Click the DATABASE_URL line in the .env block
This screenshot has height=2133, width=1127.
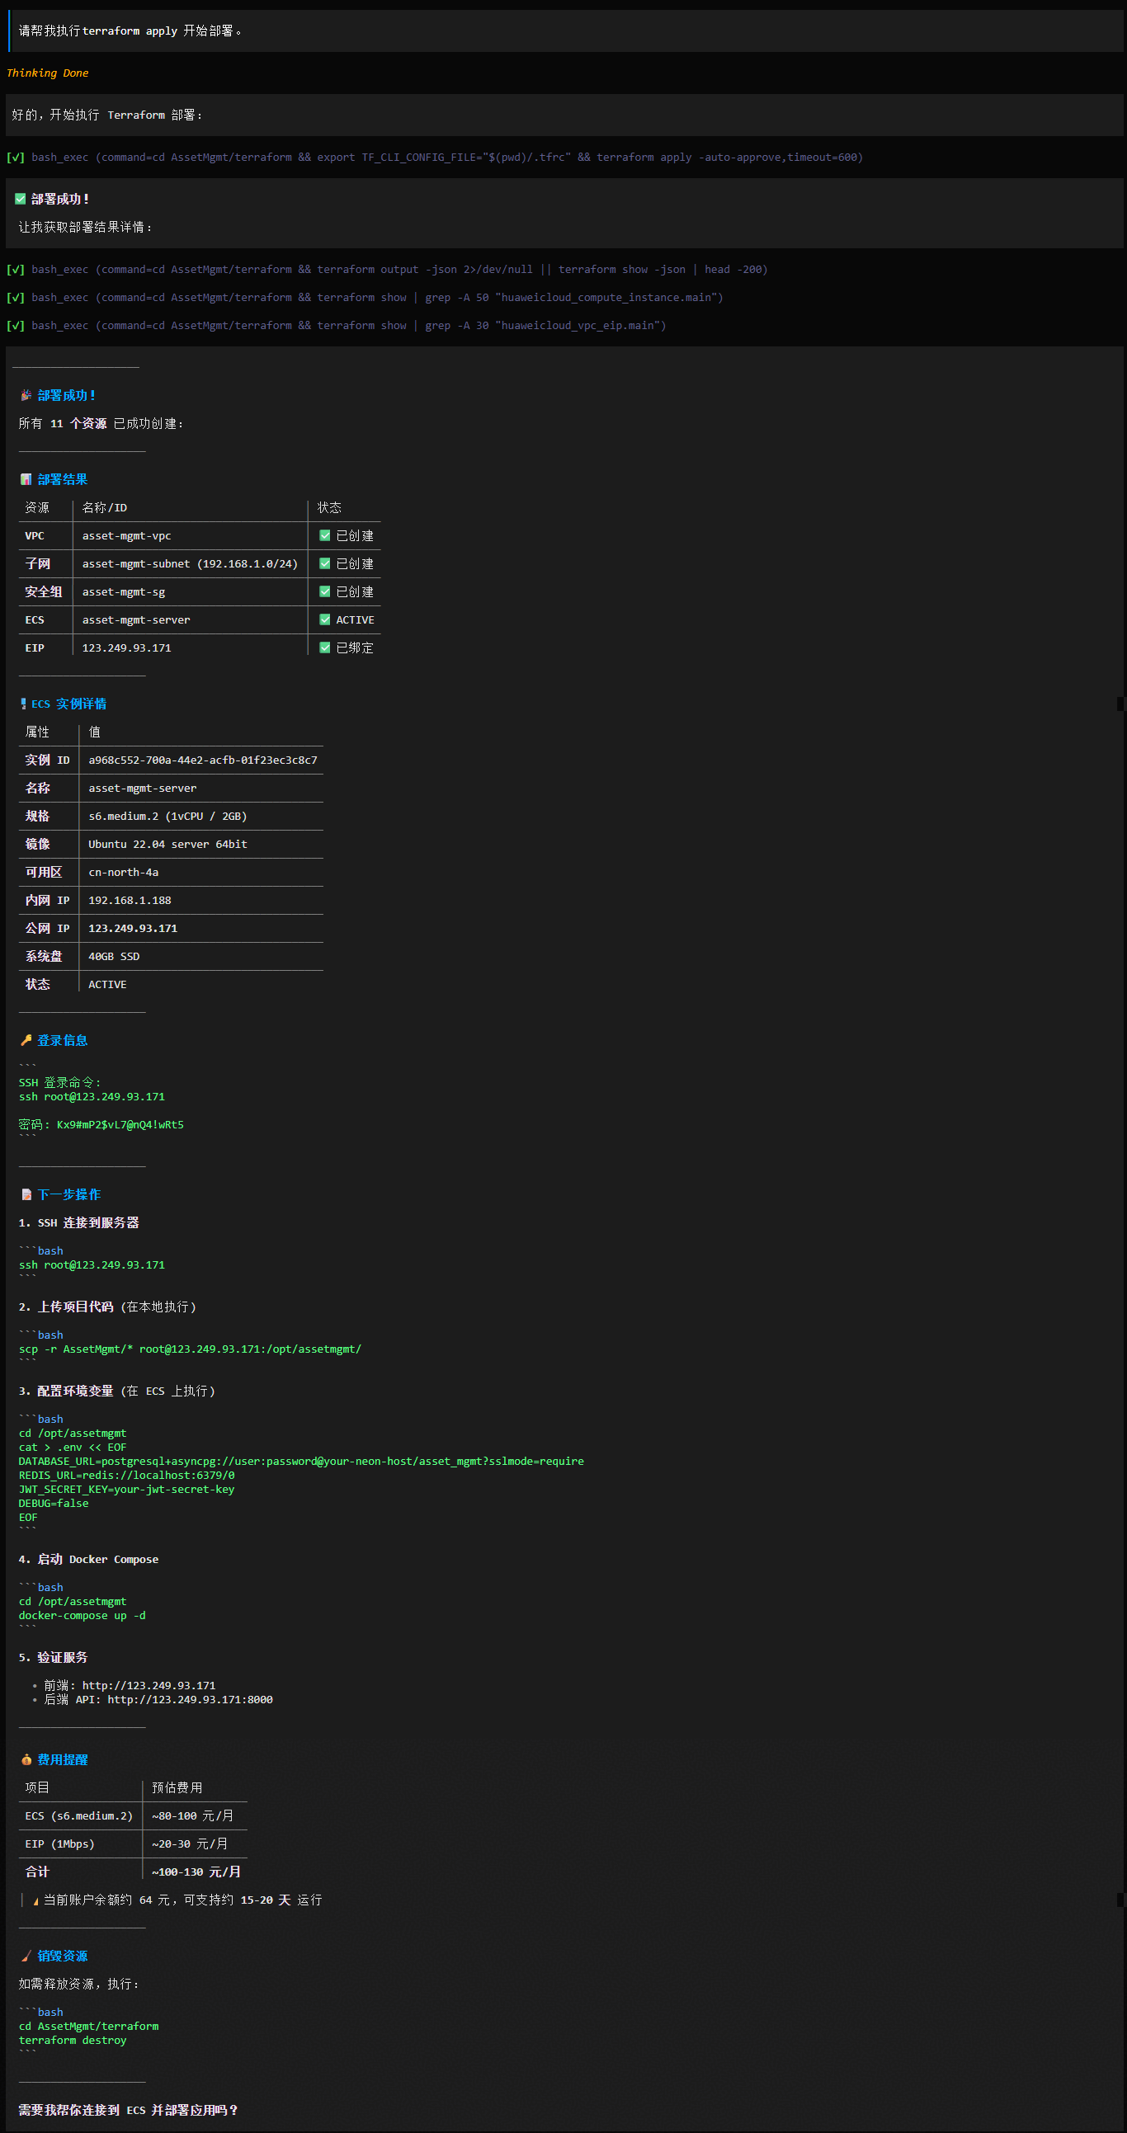(301, 1462)
